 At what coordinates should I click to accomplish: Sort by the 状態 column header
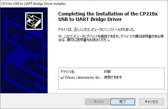pyautogui.click(x=133, y=72)
